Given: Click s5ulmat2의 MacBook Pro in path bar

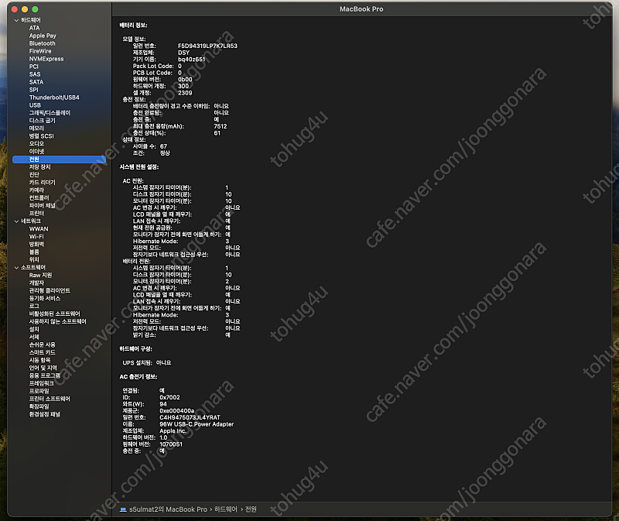Looking at the screenshot, I should point(168,509).
